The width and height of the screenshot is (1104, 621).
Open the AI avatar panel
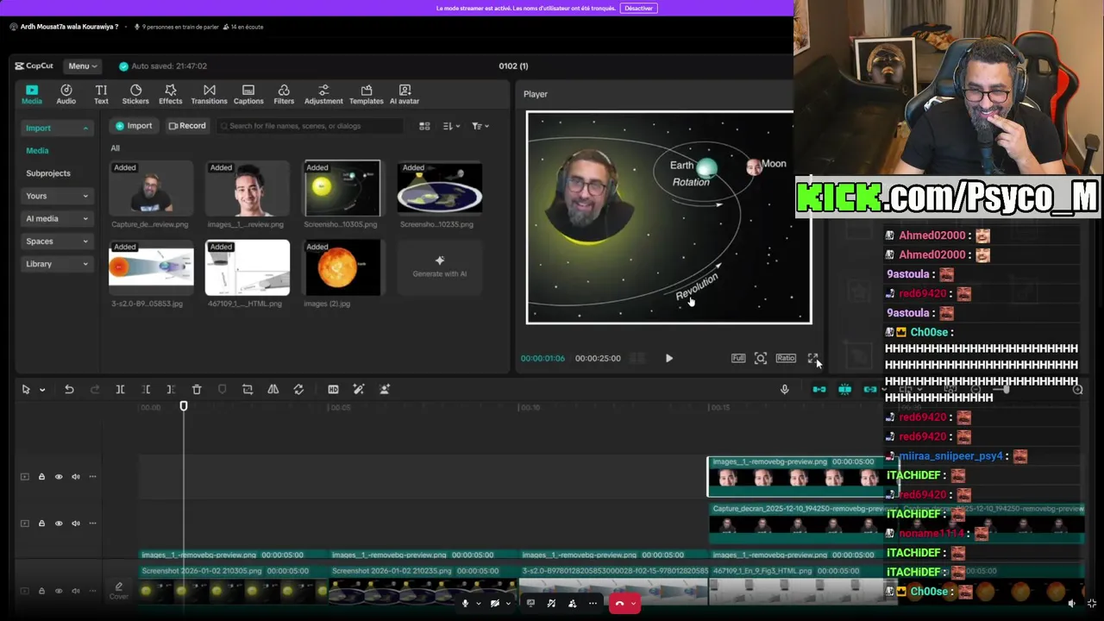pos(405,95)
